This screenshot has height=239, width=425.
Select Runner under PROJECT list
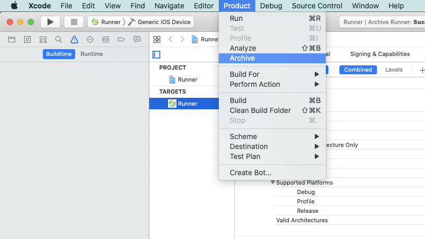(x=187, y=79)
